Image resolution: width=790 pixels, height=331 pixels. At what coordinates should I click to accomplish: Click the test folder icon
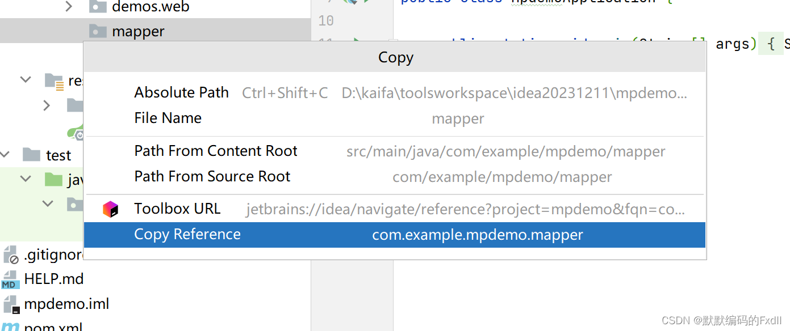[31, 154]
